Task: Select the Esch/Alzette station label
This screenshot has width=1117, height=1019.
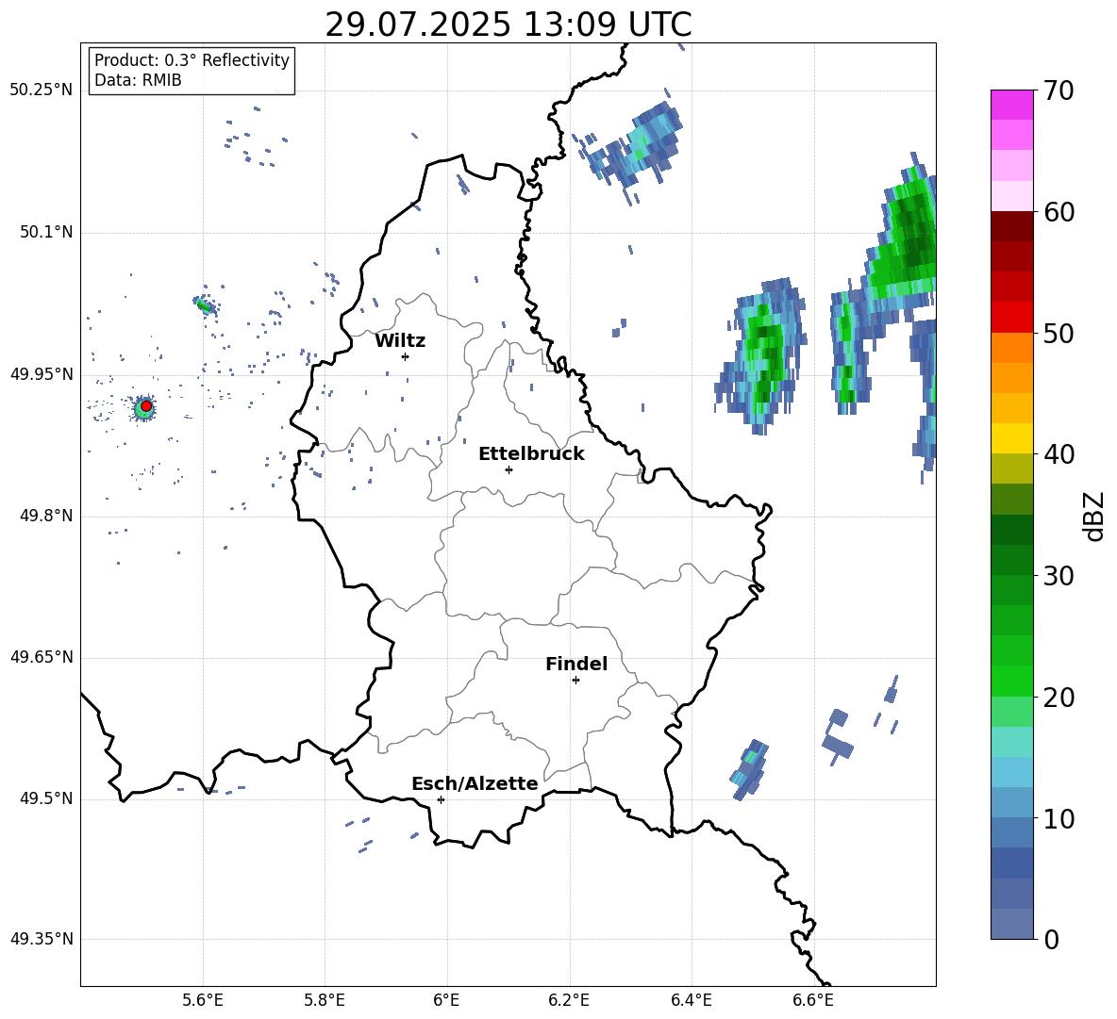Action: [x=475, y=783]
